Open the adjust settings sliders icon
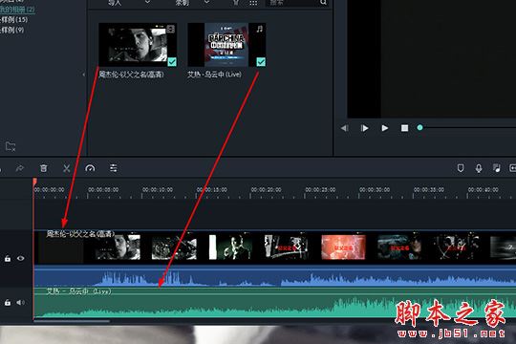The height and width of the screenshot is (344, 516). (113, 168)
